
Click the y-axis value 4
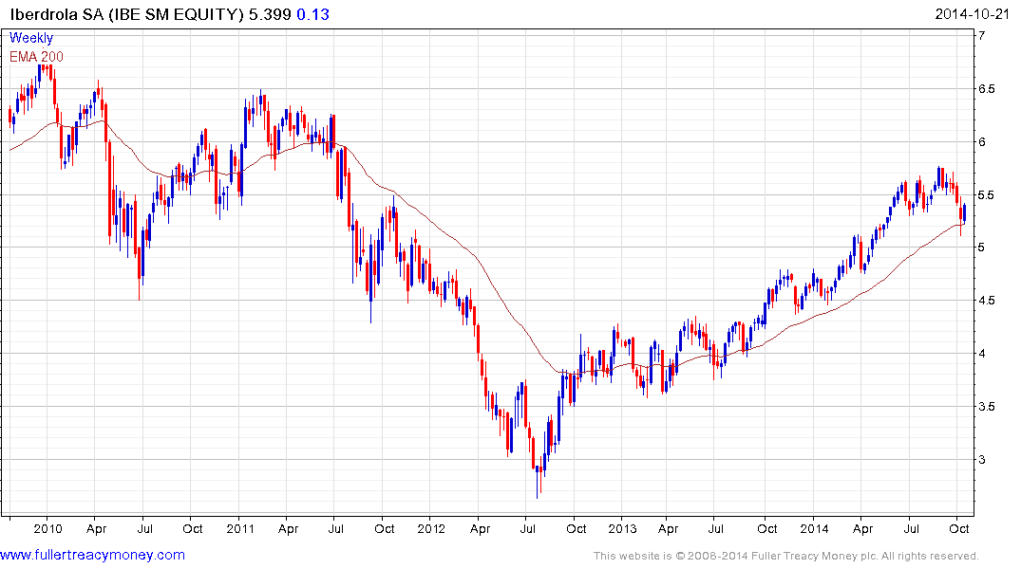pyautogui.click(x=982, y=353)
